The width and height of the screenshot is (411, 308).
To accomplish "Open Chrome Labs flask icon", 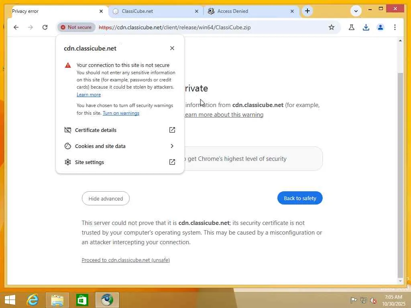I will pyautogui.click(x=352, y=27).
